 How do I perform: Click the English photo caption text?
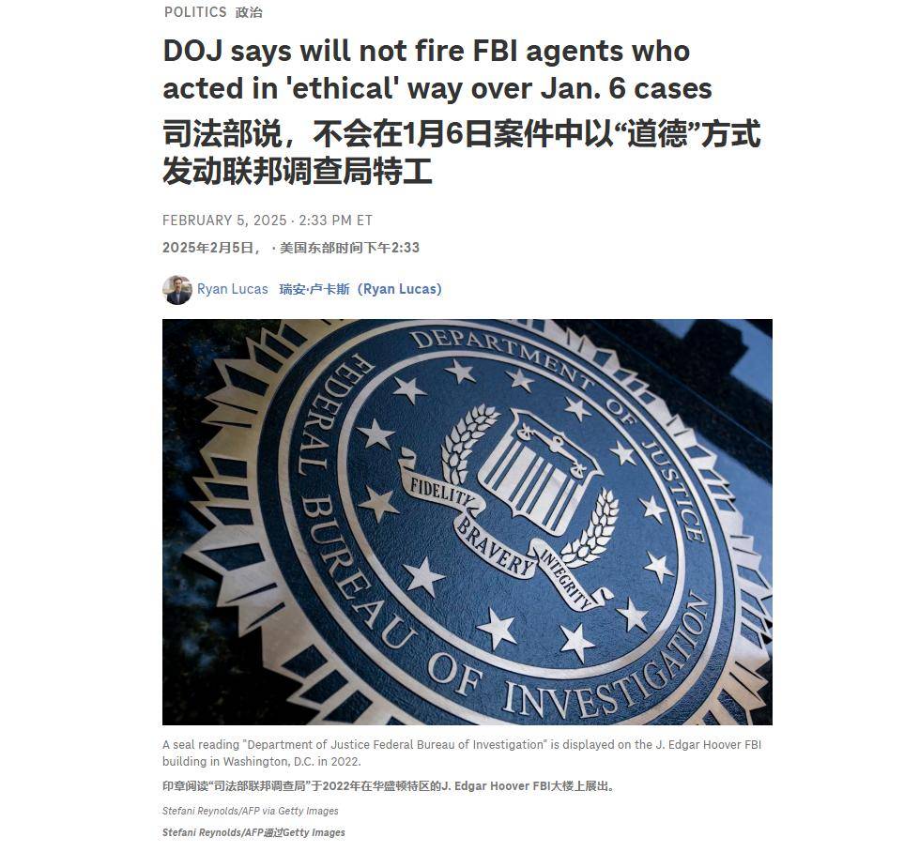click(x=461, y=753)
